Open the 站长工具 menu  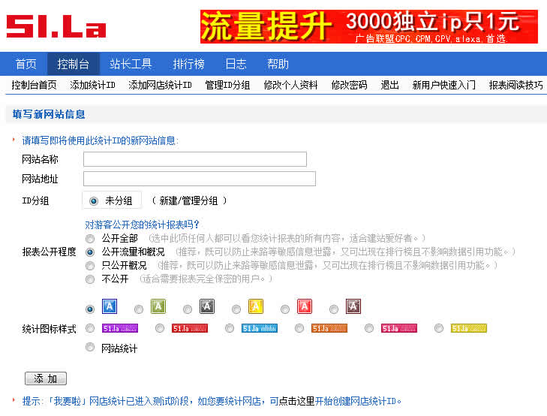131,64
